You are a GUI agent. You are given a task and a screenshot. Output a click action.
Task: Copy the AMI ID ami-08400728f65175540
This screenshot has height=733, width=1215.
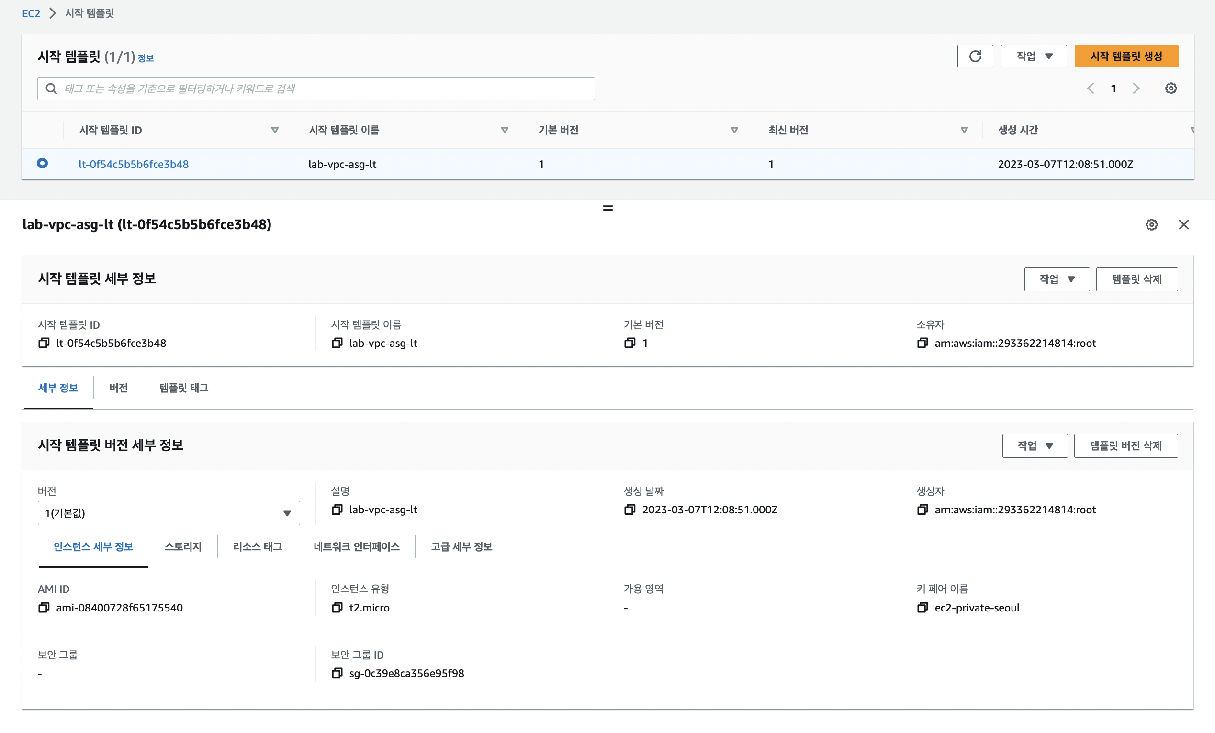click(44, 607)
